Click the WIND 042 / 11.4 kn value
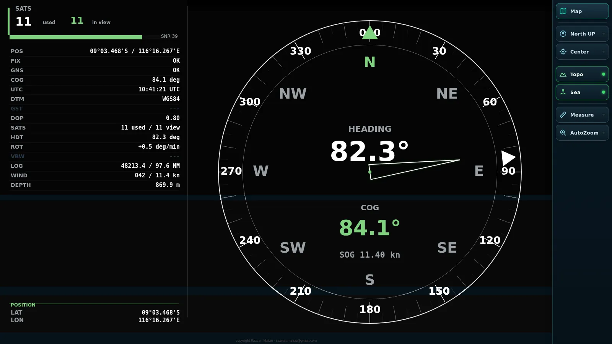This screenshot has width=612, height=344. 157,175
